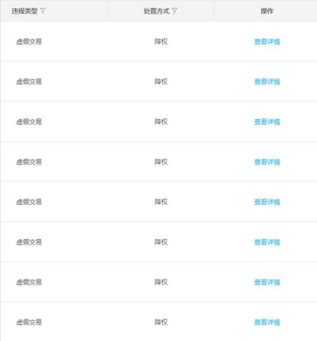This screenshot has height=341, width=317.
Task: Select 降权 cell in fourth row
Action: coord(161,162)
